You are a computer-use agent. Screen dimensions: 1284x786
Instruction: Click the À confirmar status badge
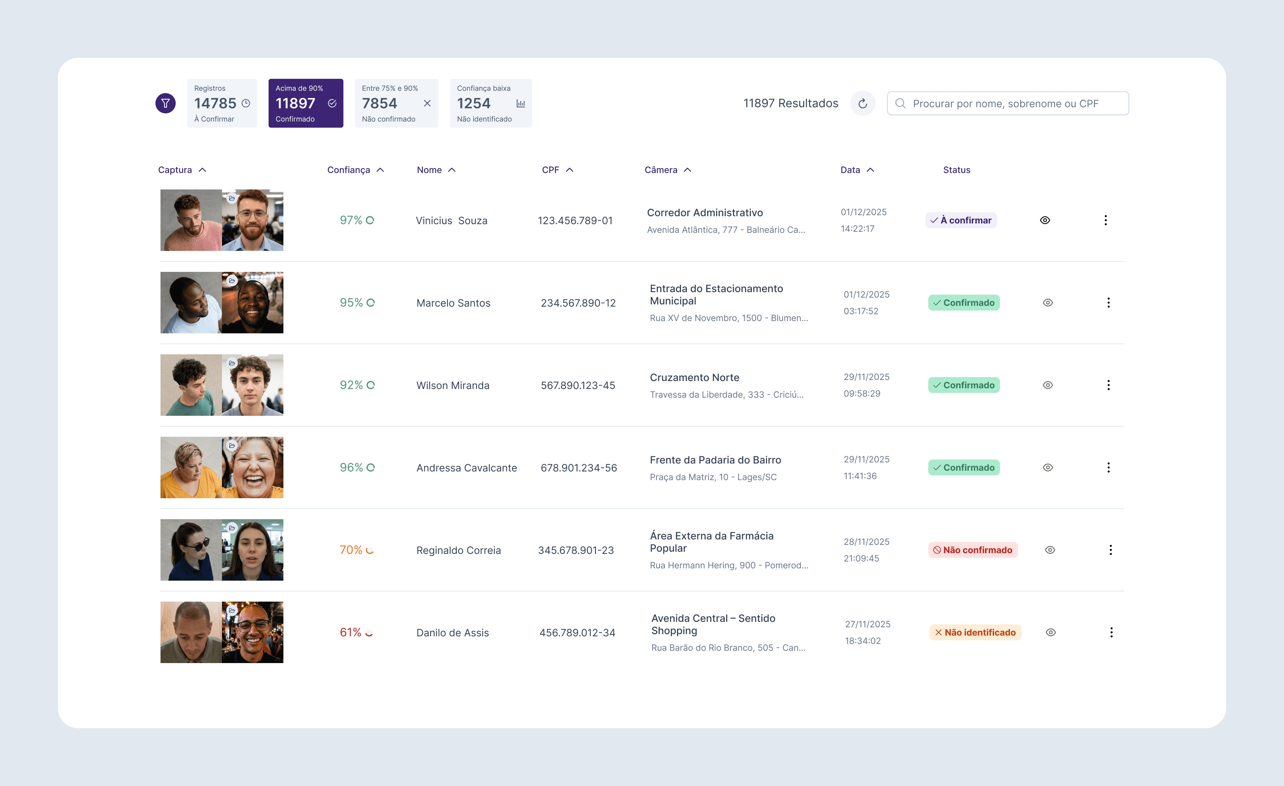pos(960,220)
